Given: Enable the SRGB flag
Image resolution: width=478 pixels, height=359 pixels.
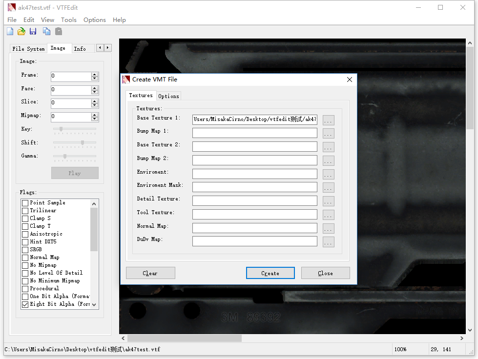Looking at the screenshot, I should 25,250.
